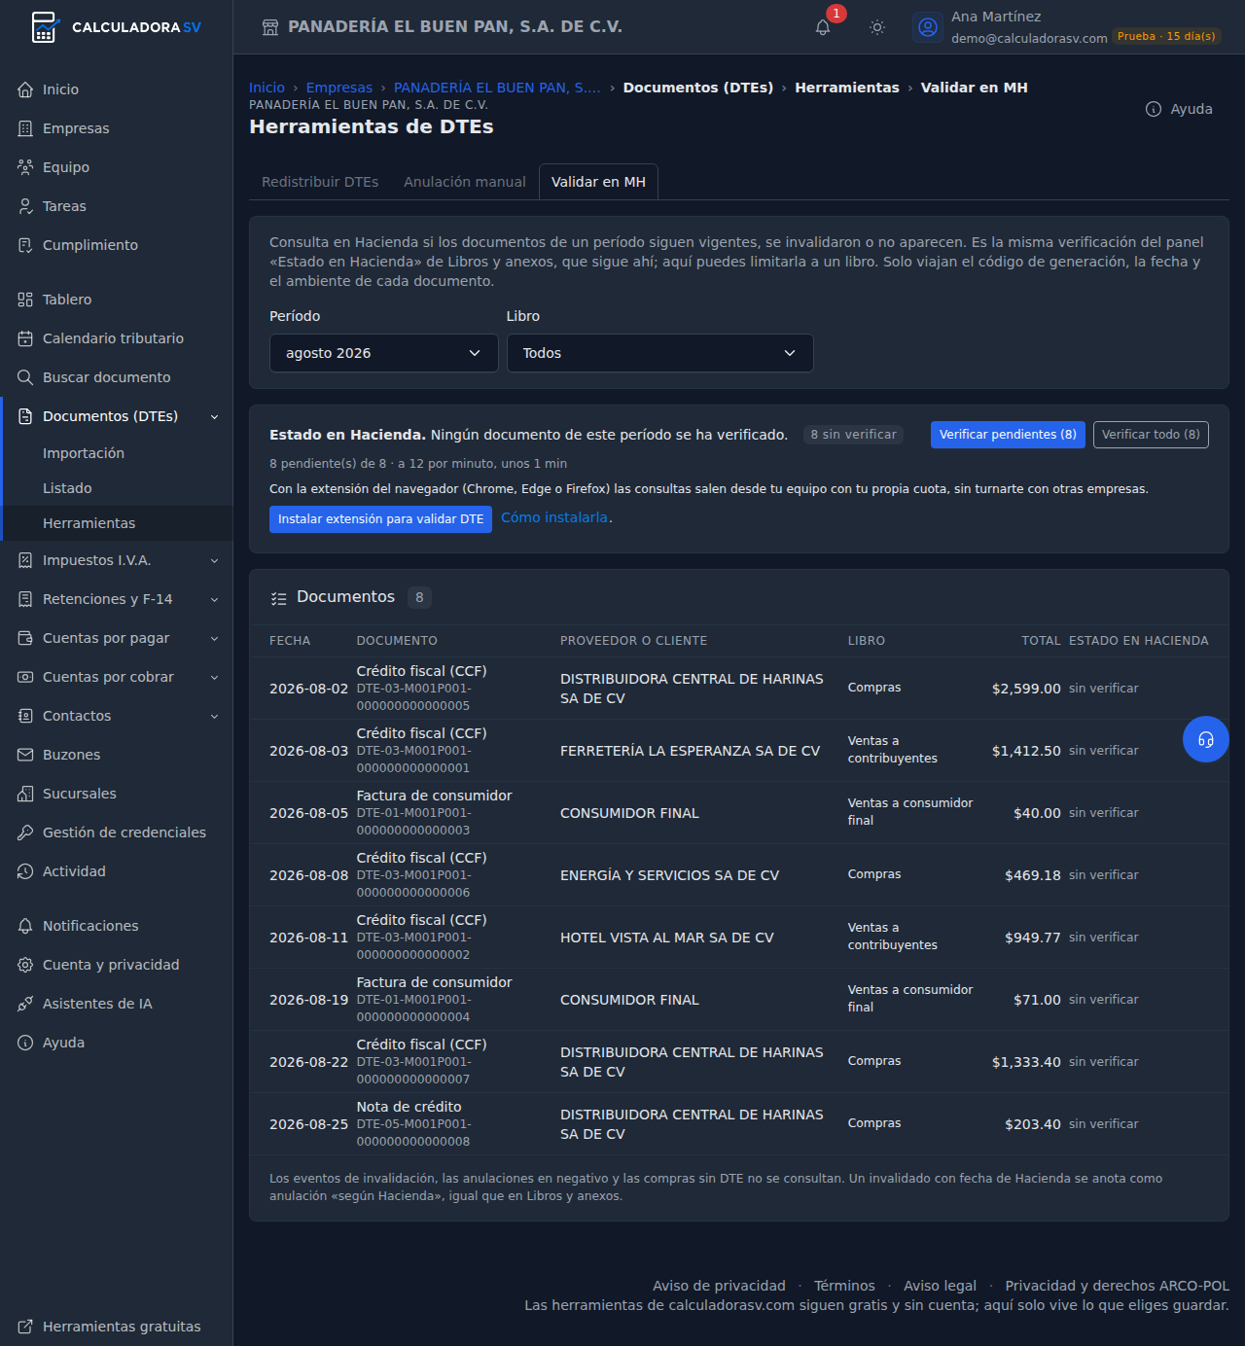Open the Período dropdown showing agosto 2026
This screenshot has width=1245, height=1346.
(x=383, y=353)
